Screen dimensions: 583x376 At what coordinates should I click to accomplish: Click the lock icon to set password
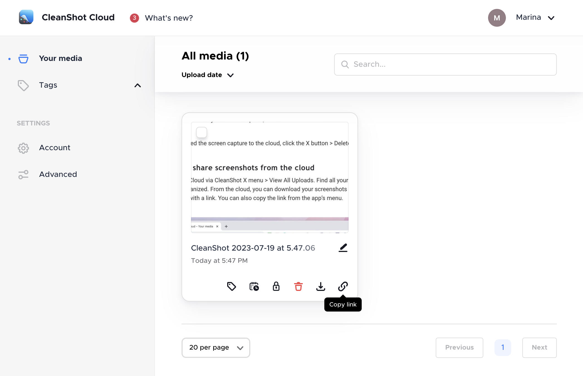tap(276, 286)
